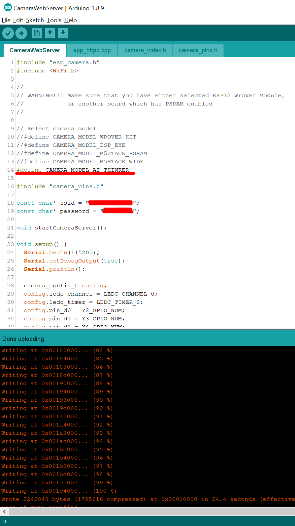Switch to the CameraWebServer tab
Screen dimensions: 295x526
click(35, 50)
